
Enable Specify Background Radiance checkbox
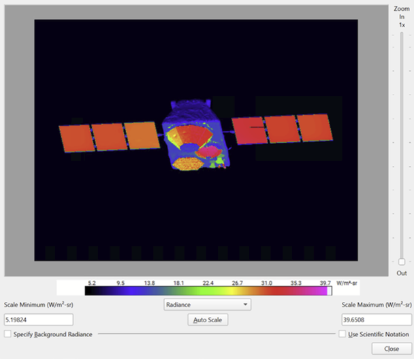click(x=7, y=334)
